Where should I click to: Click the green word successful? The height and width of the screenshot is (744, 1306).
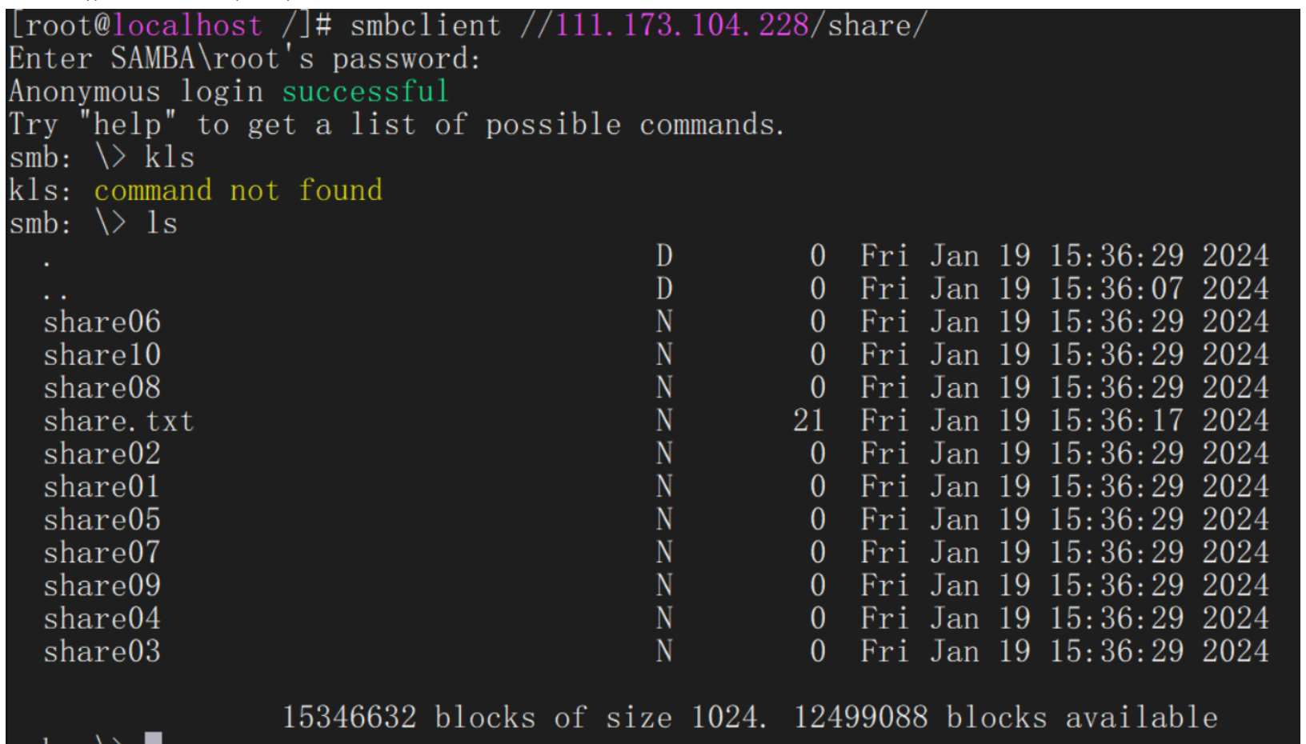tap(365, 92)
